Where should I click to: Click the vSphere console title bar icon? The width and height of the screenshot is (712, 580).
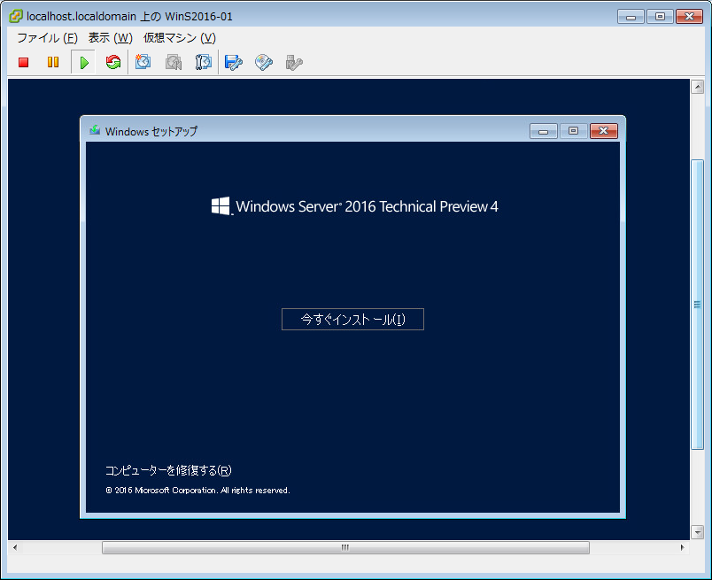[x=16, y=16]
